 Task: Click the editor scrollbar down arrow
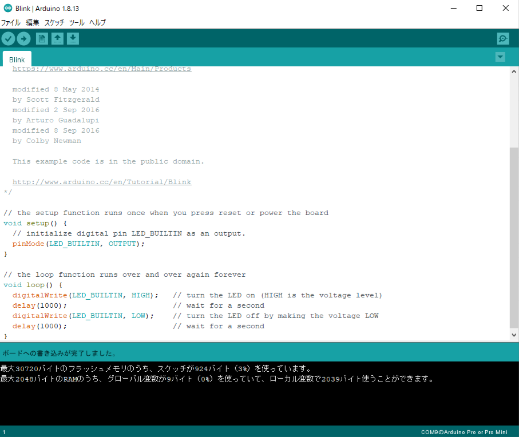coord(514,335)
